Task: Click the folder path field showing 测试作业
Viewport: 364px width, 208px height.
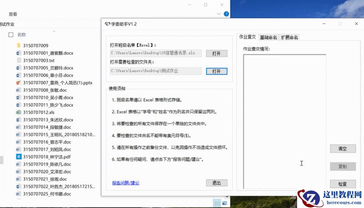Action: tap(156, 71)
